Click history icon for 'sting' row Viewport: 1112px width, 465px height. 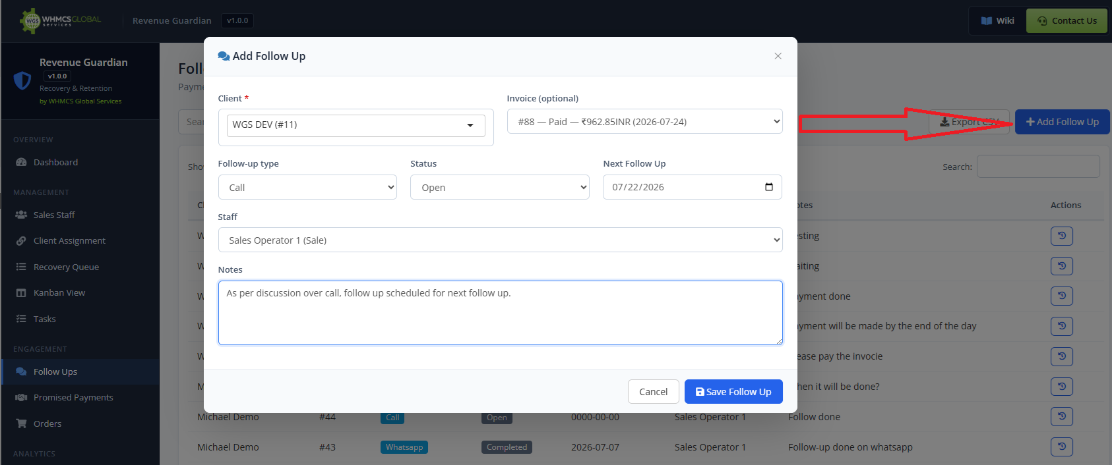pos(1062,236)
